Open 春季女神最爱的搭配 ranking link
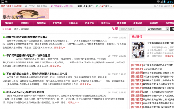Viewport: 174px width, 109px height. (x=158, y=73)
